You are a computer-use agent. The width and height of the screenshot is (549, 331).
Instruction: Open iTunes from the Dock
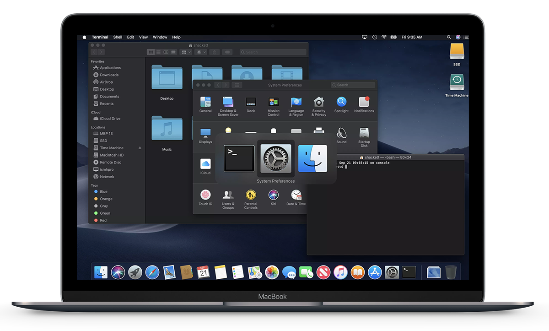point(341,272)
